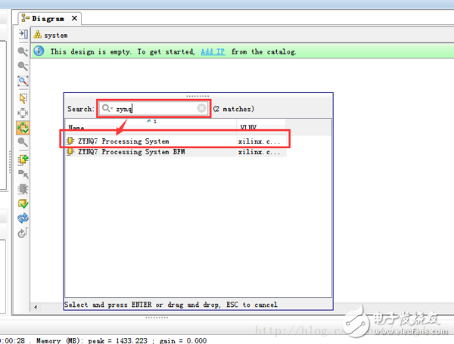Click the highlighted Auto-fit selection icon
The image size is (454, 344).
click(x=23, y=128)
